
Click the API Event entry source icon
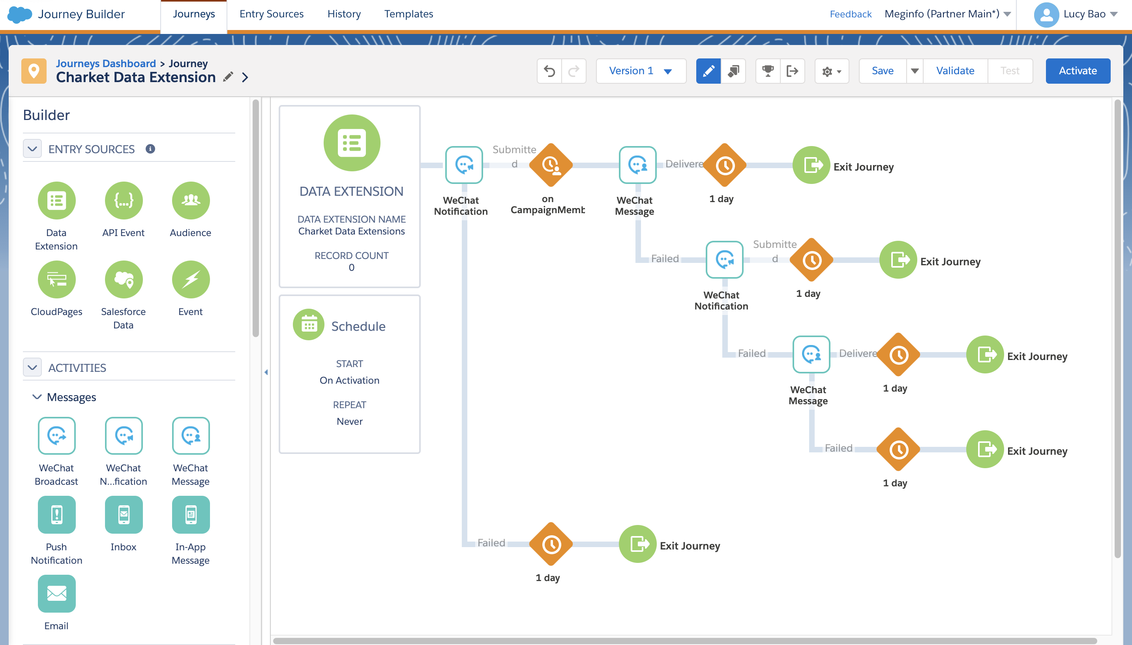click(124, 200)
